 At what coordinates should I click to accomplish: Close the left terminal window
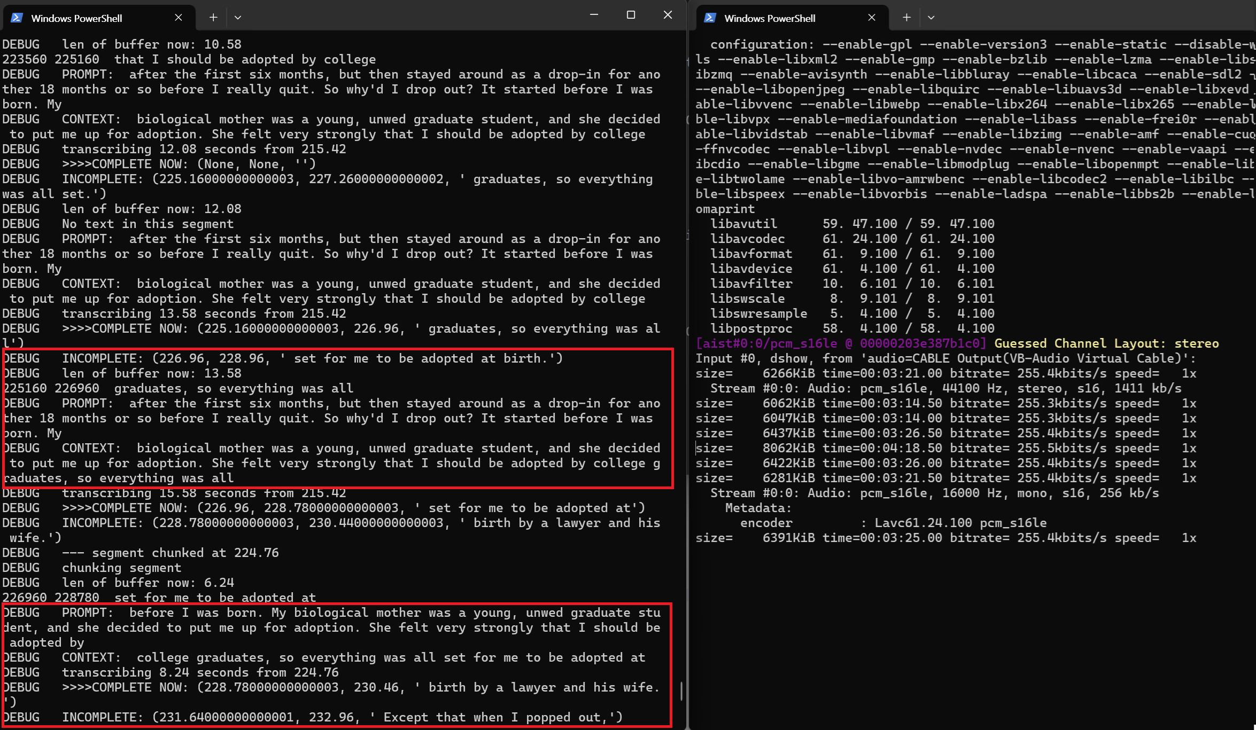668,15
